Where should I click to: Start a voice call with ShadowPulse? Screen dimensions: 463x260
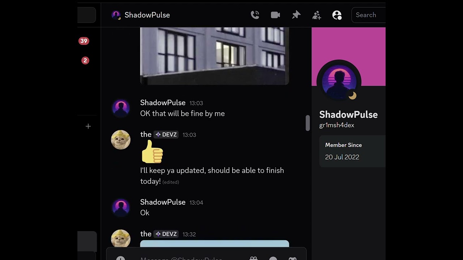(x=255, y=15)
